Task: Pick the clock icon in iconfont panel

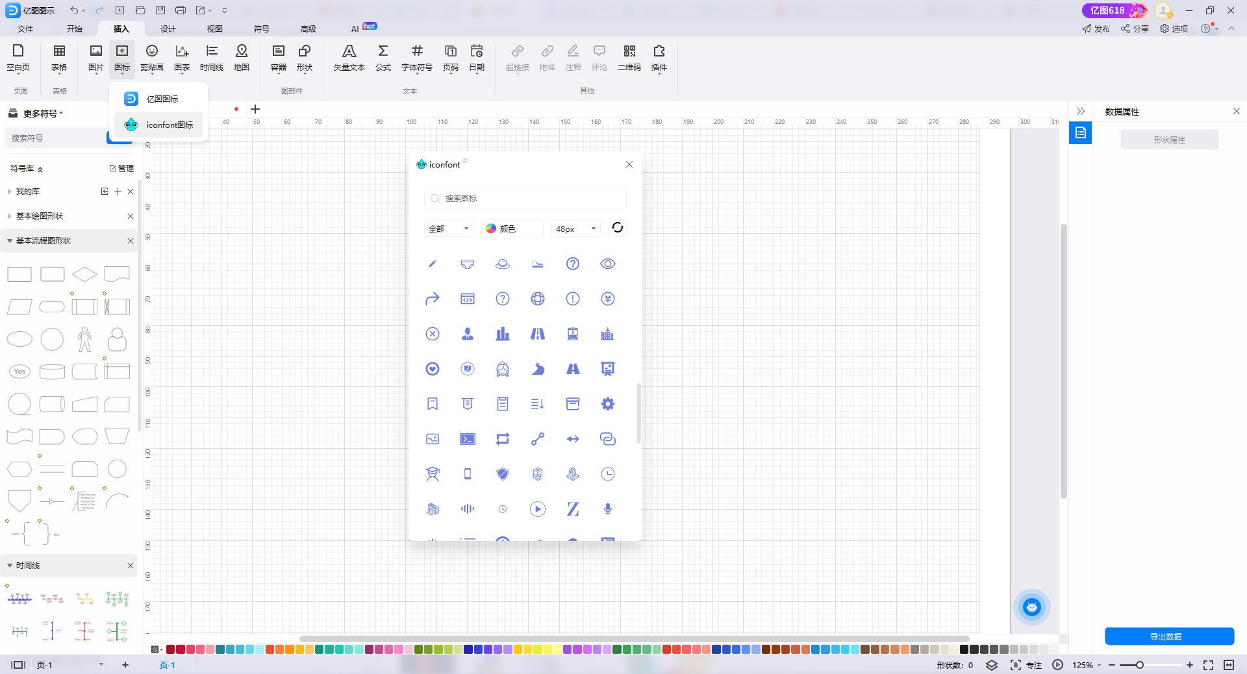Action: coord(608,474)
